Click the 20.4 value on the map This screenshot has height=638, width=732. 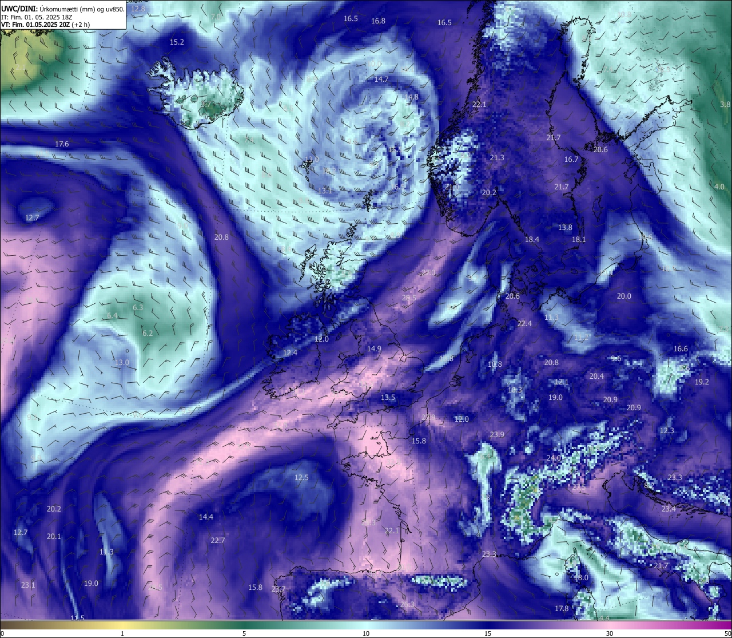(596, 377)
